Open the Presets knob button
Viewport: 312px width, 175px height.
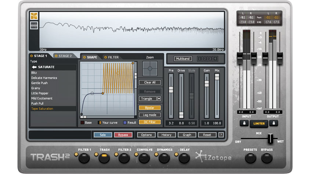(250, 158)
